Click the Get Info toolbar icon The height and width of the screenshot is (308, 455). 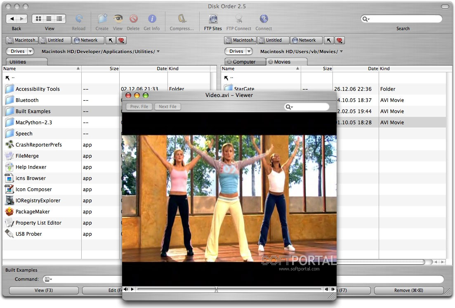[152, 19]
